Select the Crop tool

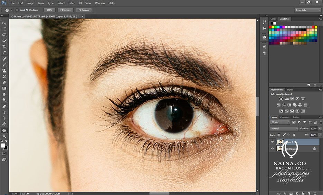click(4, 46)
